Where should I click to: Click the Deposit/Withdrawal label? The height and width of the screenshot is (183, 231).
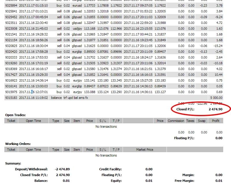pyautogui.click(x=31, y=169)
